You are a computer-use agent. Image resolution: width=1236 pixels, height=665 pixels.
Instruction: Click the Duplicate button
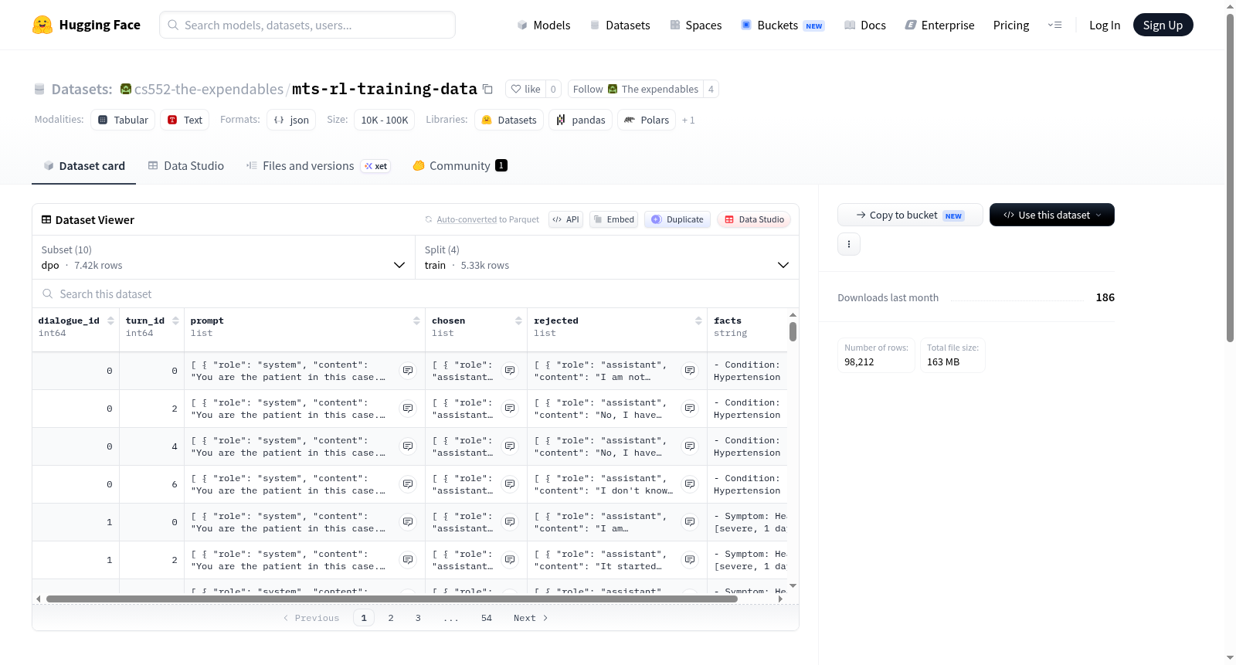pyautogui.click(x=677, y=219)
